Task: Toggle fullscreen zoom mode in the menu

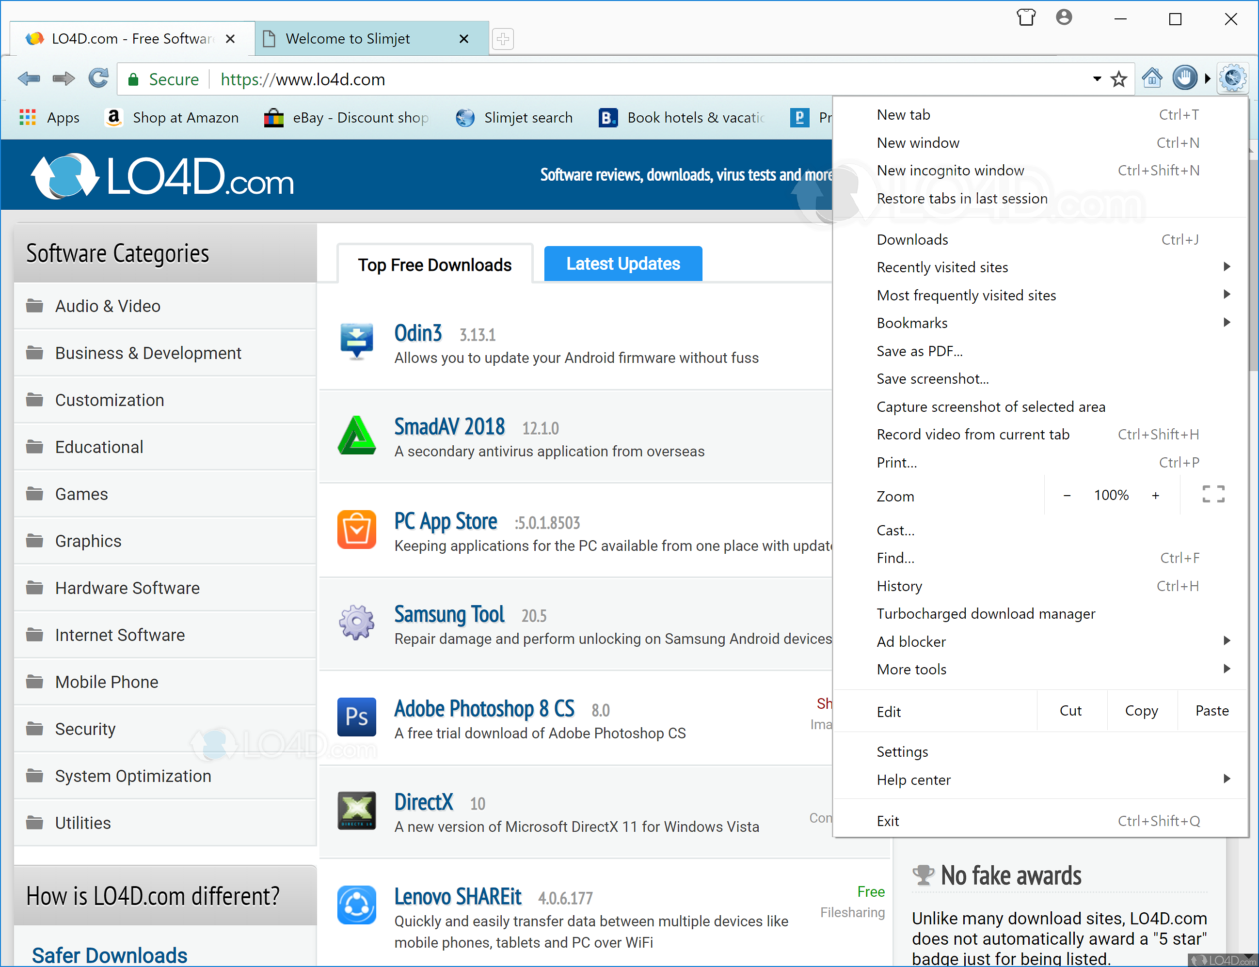Action: click(1213, 495)
